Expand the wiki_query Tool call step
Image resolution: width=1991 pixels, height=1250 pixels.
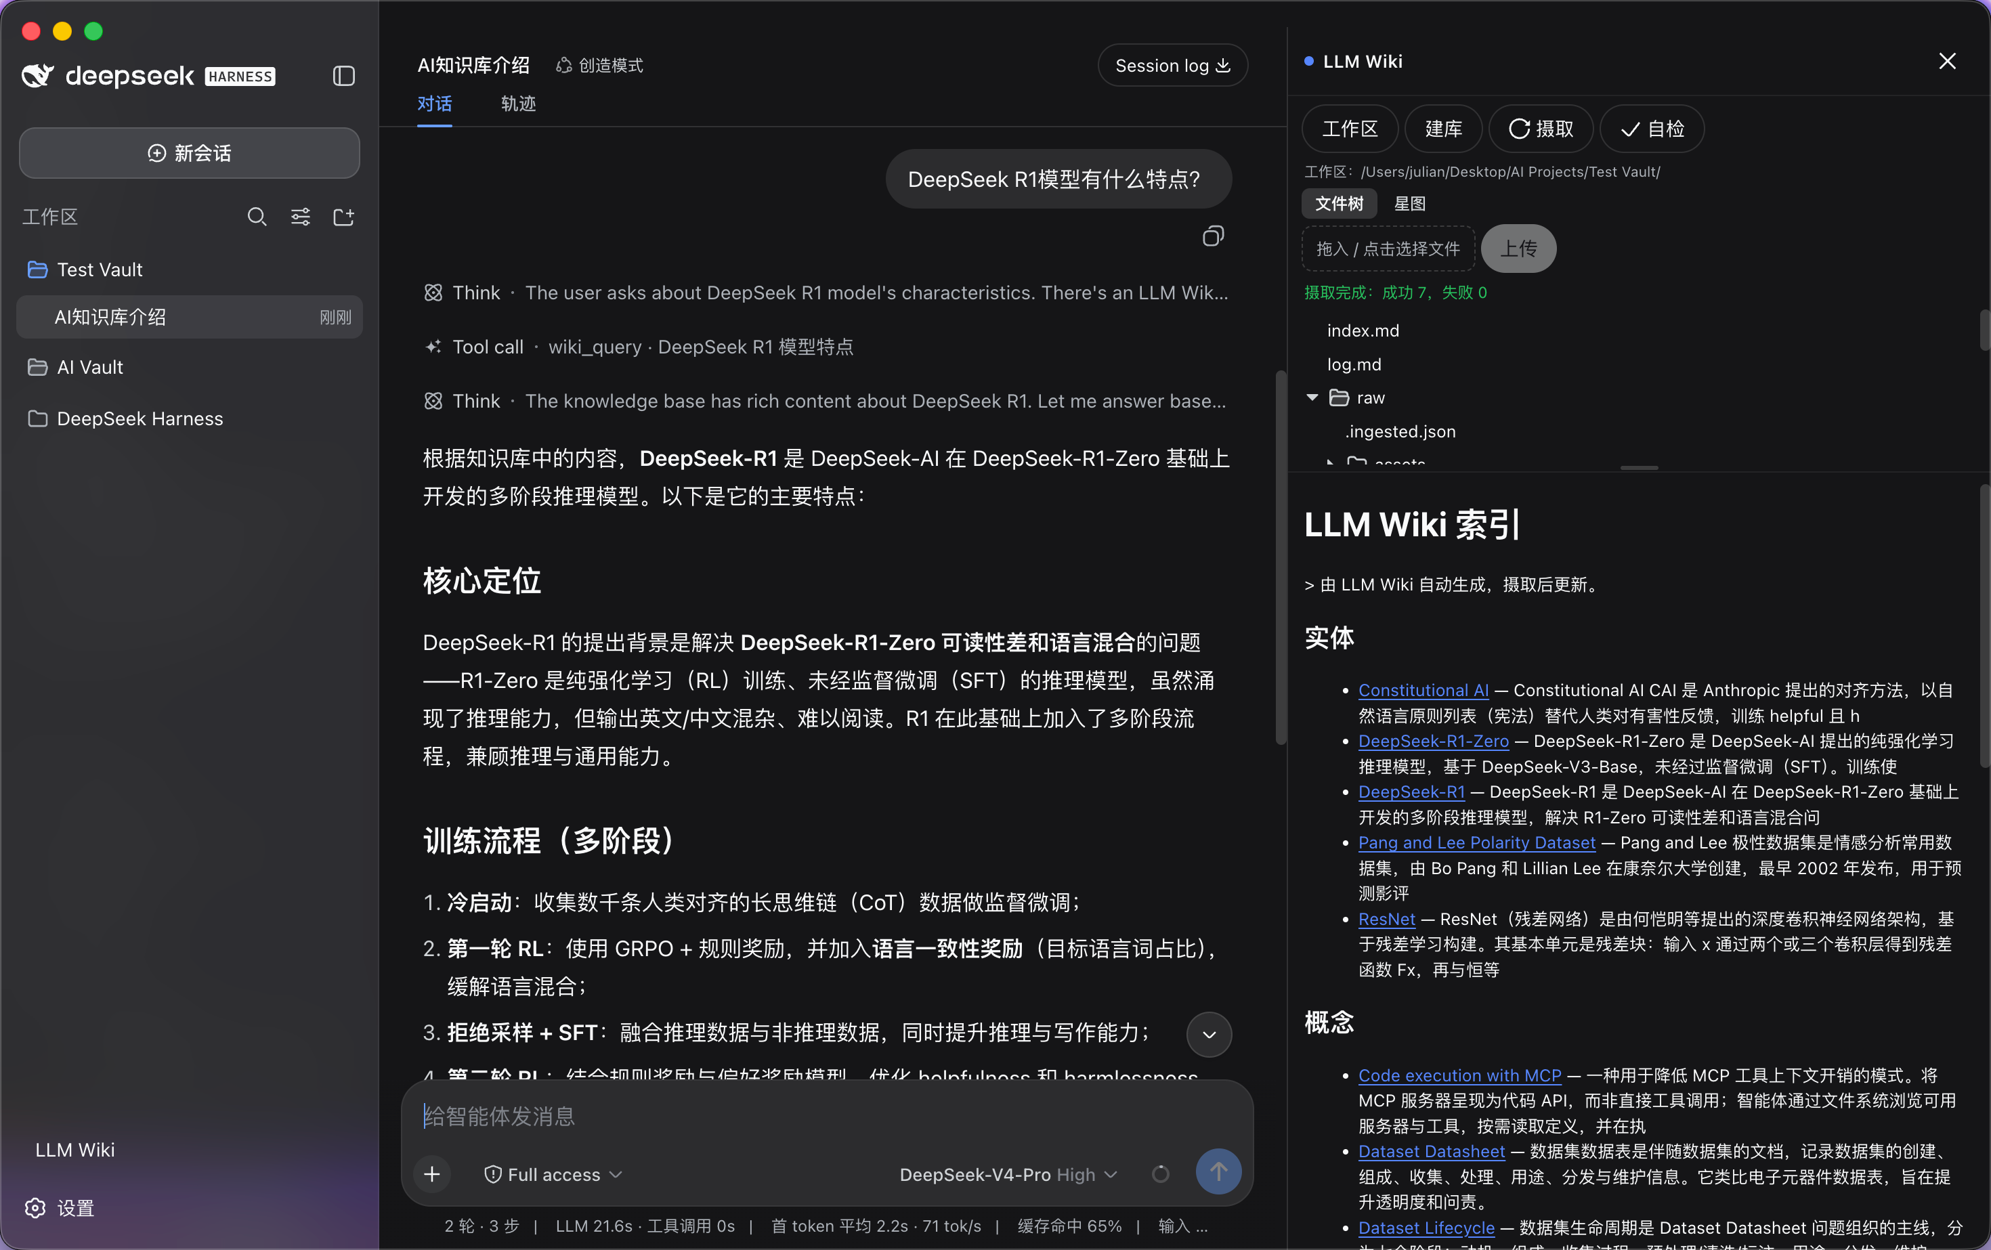[639, 347]
